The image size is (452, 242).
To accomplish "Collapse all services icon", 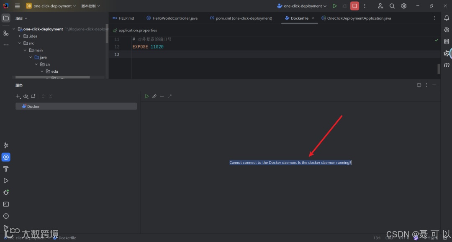I will [51, 97].
